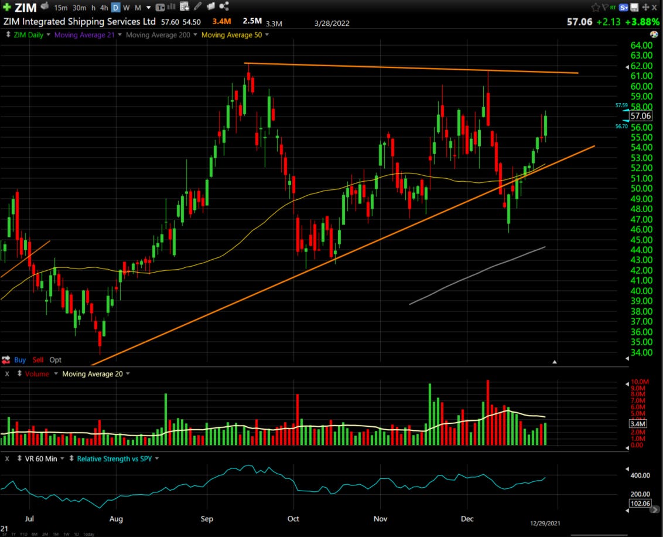The width and height of the screenshot is (663, 537).
Task: Click the Sell button
Action: [x=38, y=360]
